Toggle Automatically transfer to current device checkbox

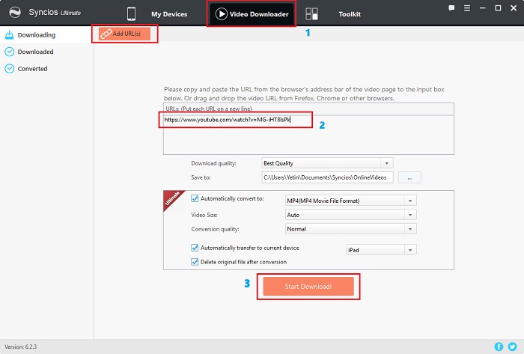pos(195,248)
